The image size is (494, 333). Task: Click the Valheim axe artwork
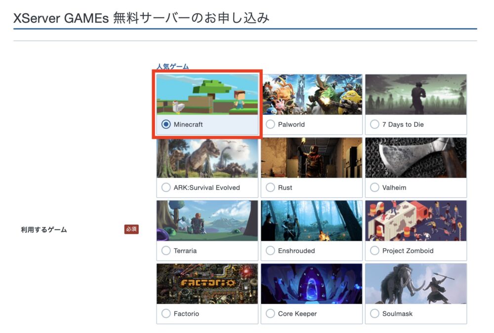(x=416, y=158)
